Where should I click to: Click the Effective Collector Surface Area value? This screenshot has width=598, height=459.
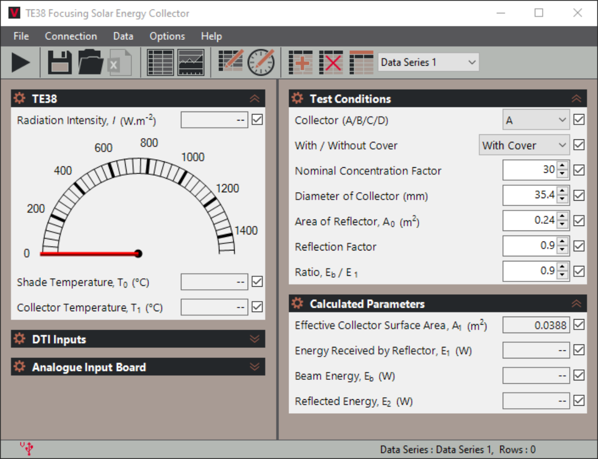[x=536, y=325]
